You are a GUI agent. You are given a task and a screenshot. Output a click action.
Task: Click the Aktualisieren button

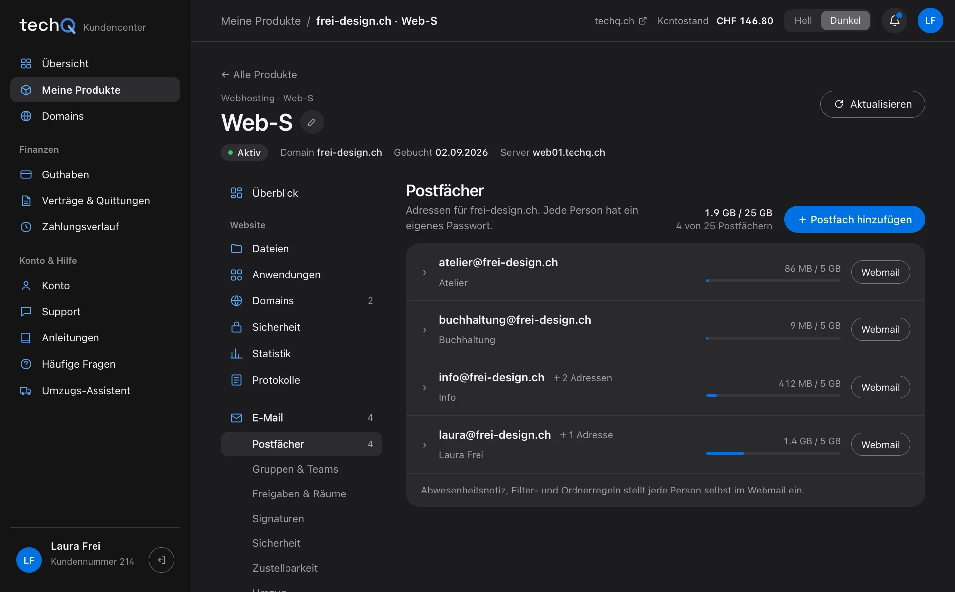(x=872, y=104)
